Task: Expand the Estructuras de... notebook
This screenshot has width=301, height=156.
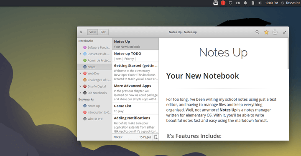Action: (80, 54)
